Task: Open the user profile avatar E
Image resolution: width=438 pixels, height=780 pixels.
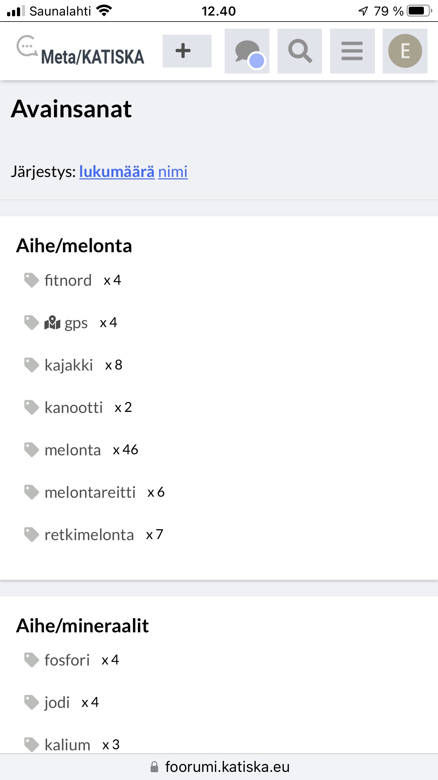Action: tap(405, 51)
